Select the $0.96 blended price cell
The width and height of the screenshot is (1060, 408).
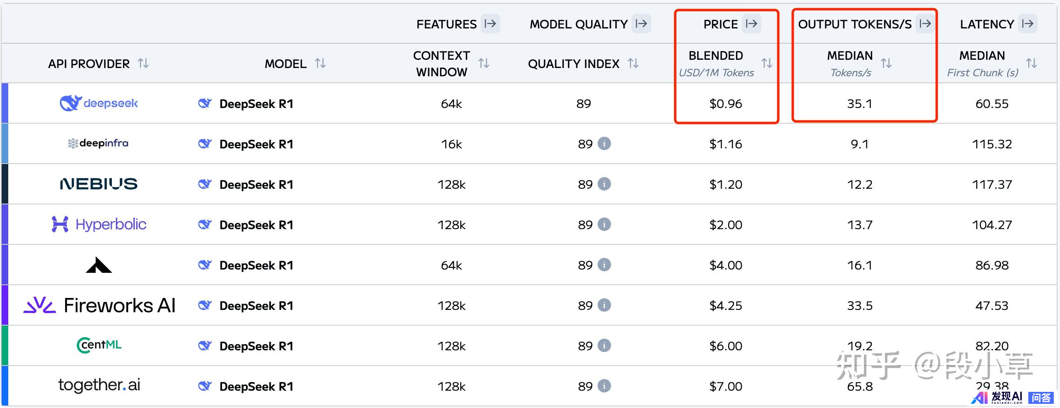[726, 103]
